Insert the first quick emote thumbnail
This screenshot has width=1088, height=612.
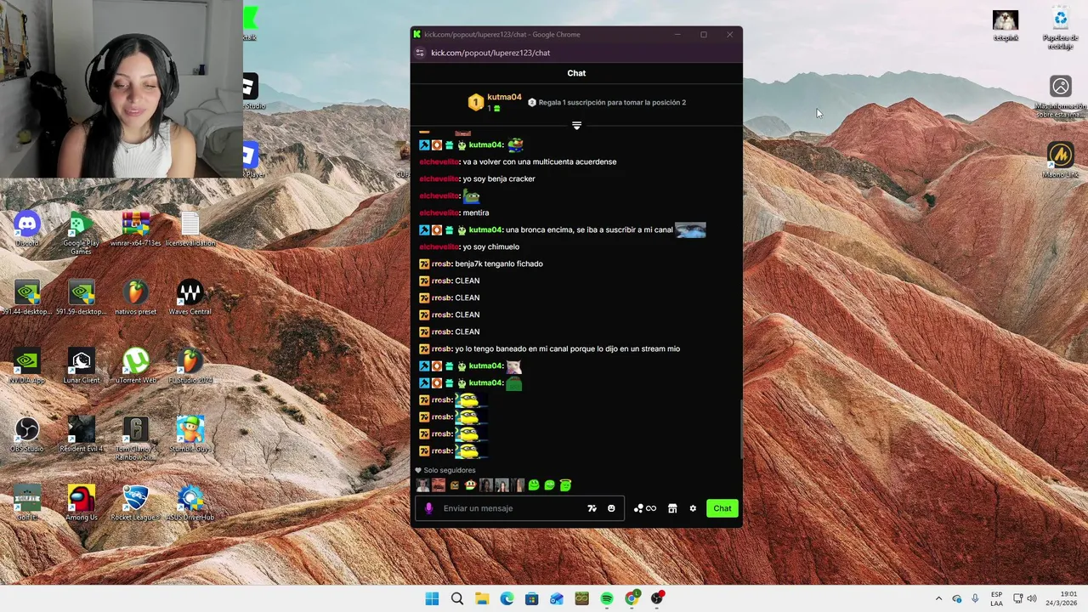[x=422, y=485]
